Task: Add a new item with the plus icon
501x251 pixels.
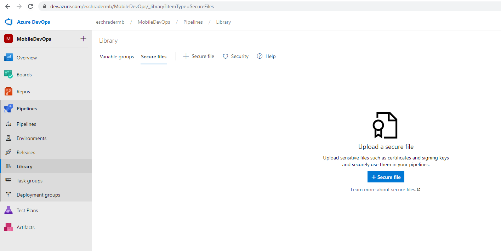Action: pyautogui.click(x=84, y=39)
